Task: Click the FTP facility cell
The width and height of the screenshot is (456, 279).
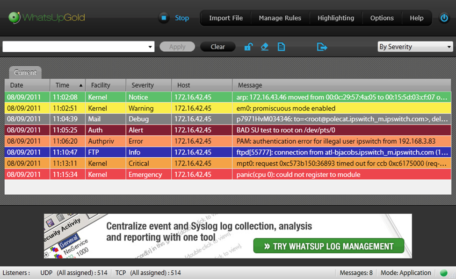Action: click(x=106, y=152)
